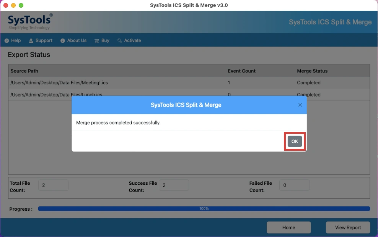Click the macOS green zoom button
This screenshot has width=378, height=237.
pos(21,5)
